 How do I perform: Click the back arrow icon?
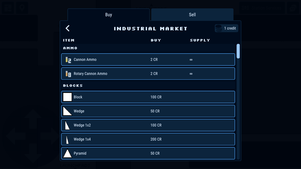pyautogui.click(x=67, y=28)
